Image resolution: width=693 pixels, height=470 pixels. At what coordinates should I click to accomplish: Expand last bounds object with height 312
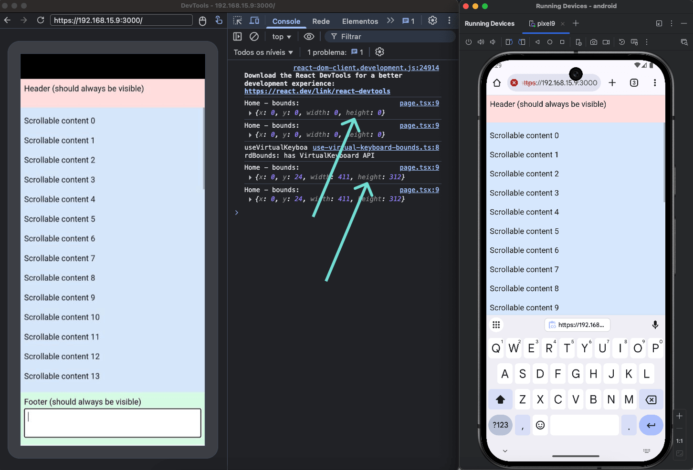coord(250,199)
